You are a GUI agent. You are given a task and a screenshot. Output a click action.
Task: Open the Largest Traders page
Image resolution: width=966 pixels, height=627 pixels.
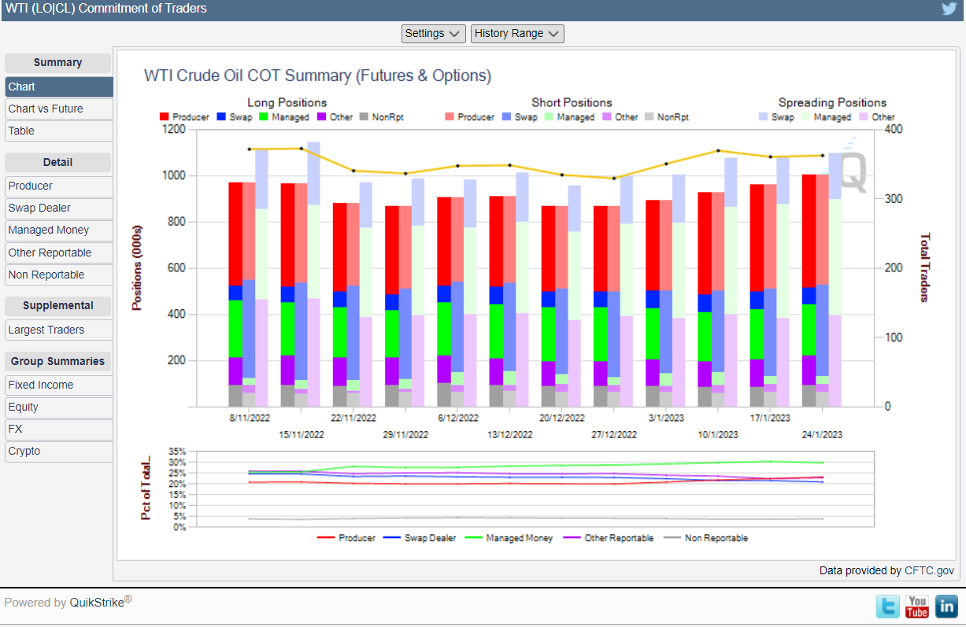pyautogui.click(x=46, y=330)
